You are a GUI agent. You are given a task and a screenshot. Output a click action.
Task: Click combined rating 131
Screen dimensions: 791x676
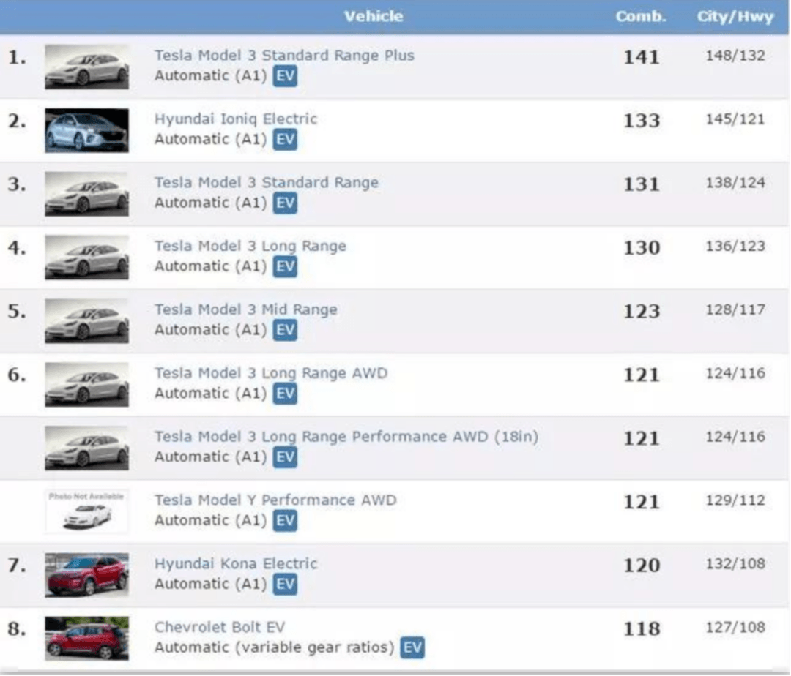pyautogui.click(x=642, y=184)
